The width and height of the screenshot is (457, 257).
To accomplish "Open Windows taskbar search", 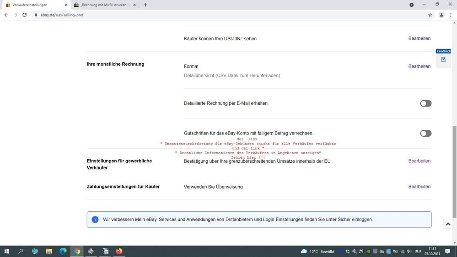I will [21, 251].
